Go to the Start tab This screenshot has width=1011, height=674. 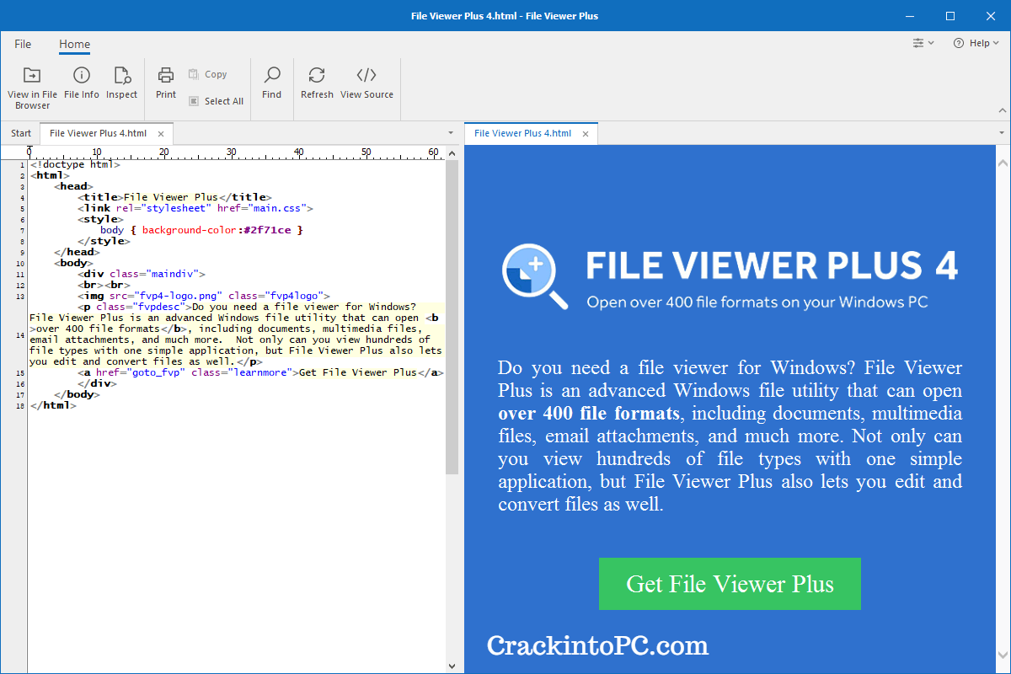point(21,133)
